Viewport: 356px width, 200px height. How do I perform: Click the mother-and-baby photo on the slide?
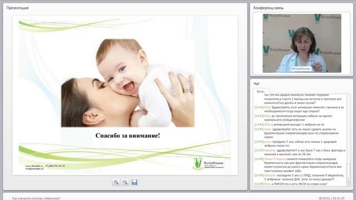[128, 83]
